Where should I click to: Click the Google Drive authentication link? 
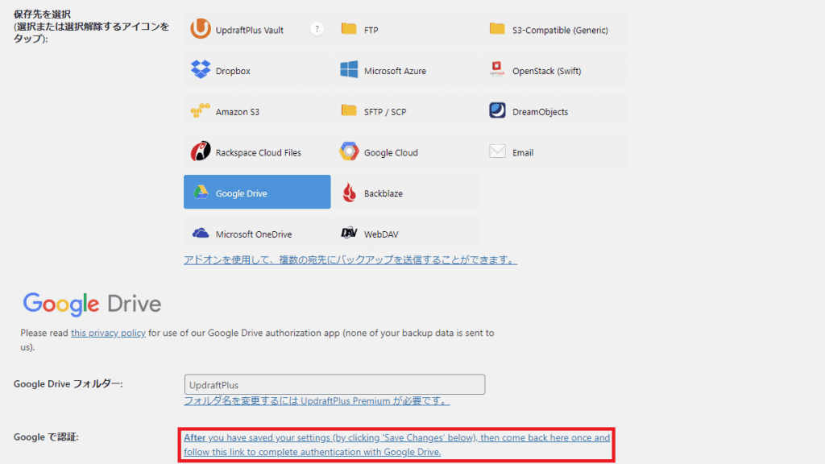tap(396, 445)
